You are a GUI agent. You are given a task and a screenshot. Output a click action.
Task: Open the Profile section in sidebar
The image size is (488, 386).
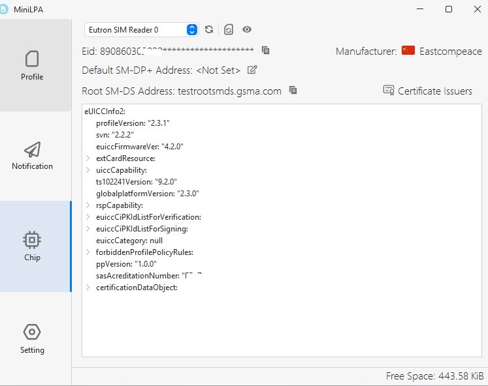(x=32, y=65)
